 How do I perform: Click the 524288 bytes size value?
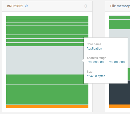96,76
